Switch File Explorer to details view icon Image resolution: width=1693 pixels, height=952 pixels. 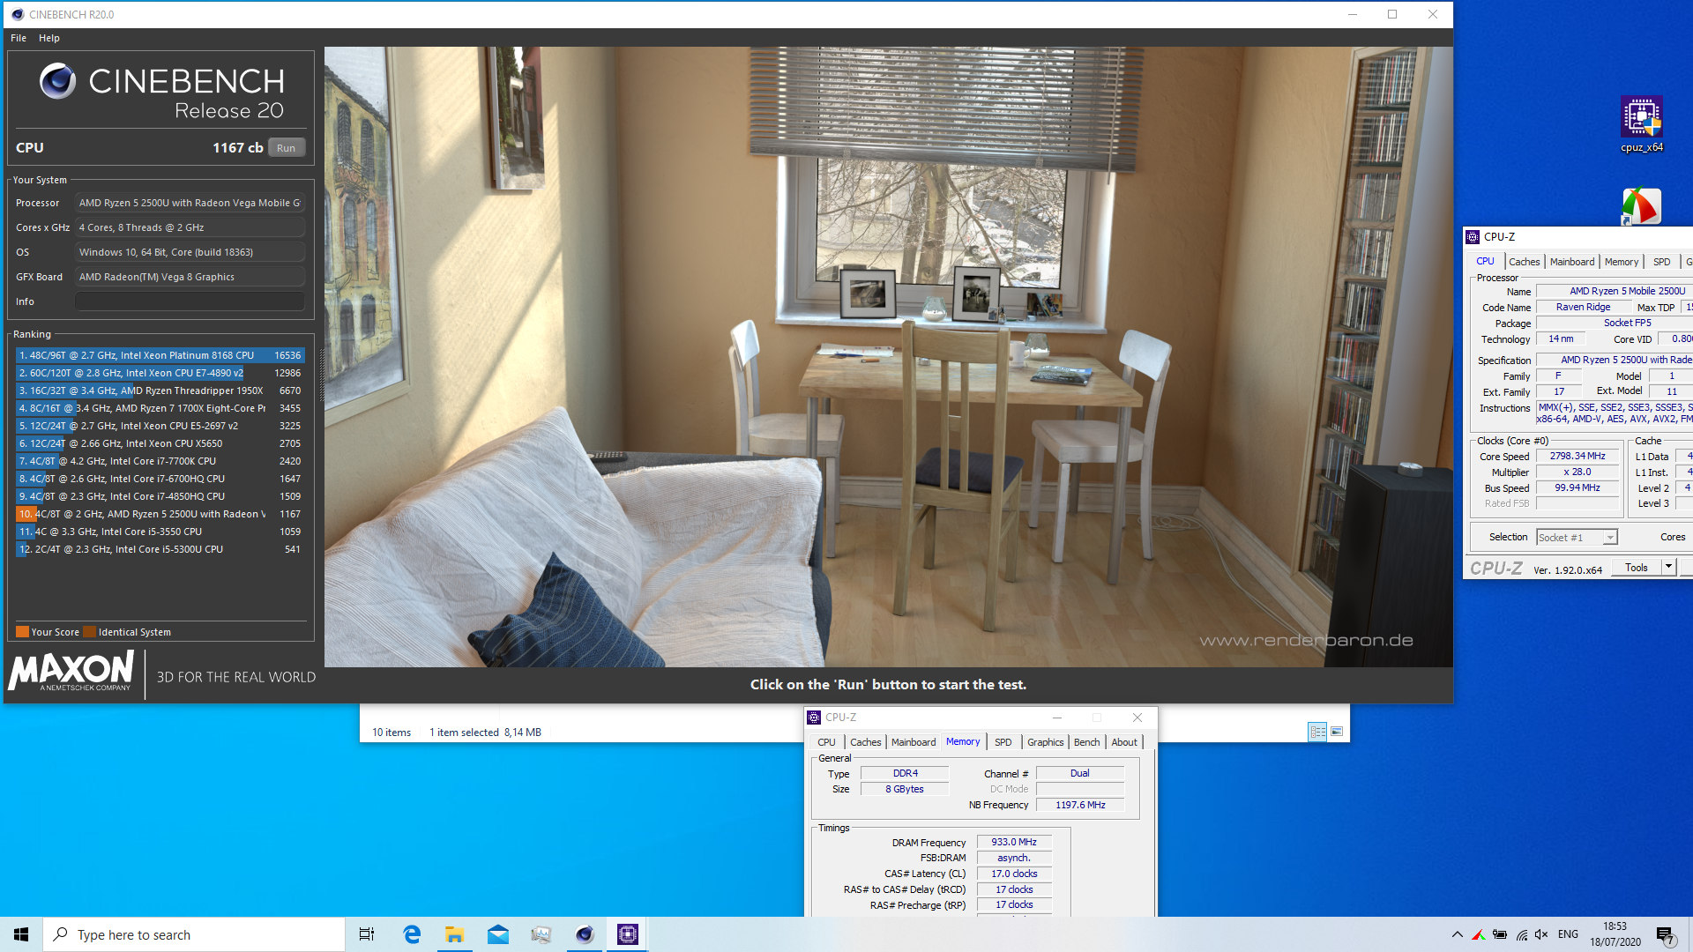[x=1317, y=732]
